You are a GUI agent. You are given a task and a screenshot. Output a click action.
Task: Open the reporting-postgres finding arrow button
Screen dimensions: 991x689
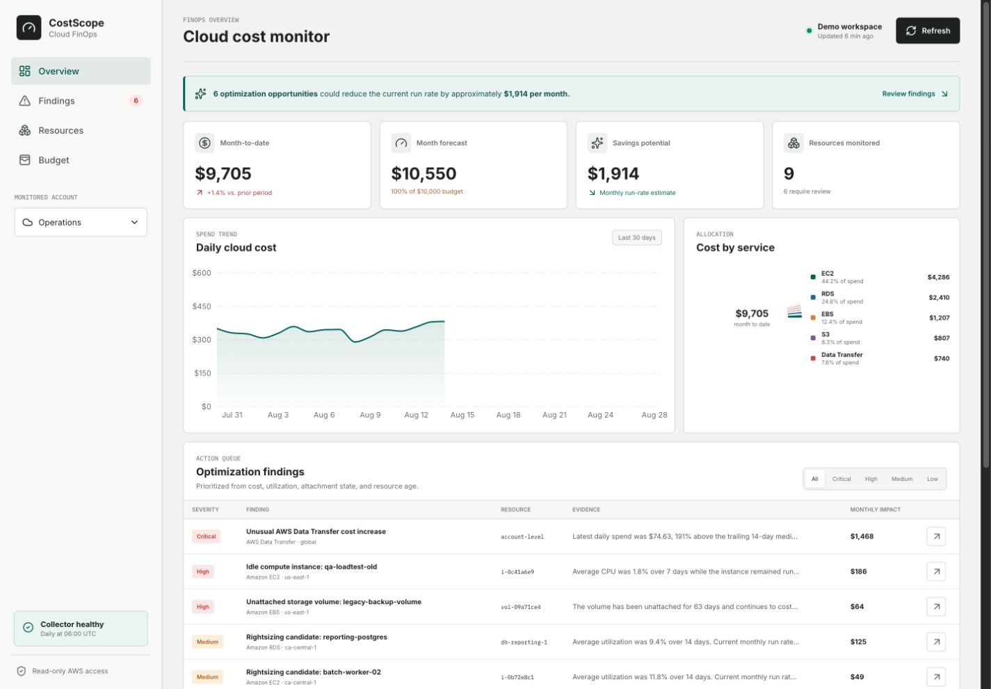pyautogui.click(x=936, y=642)
